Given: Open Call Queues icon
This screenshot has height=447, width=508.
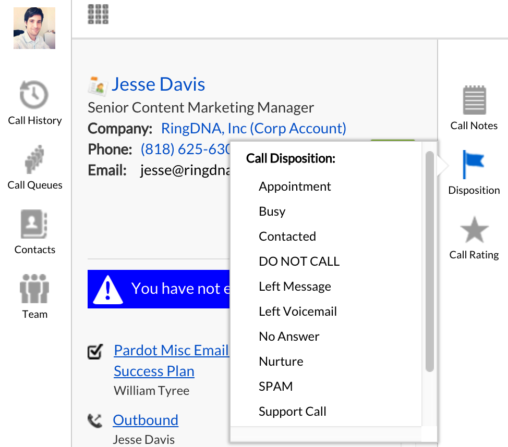Looking at the screenshot, I should [34, 159].
